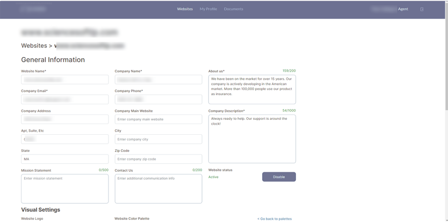
Task: Select the State field containing MA
Action: [64, 159]
